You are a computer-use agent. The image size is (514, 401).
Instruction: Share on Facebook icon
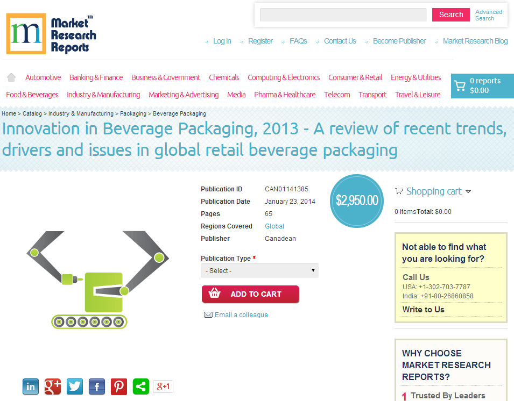coord(97,386)
